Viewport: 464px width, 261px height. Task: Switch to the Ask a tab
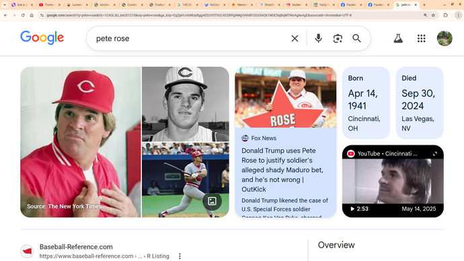[22, 5]
